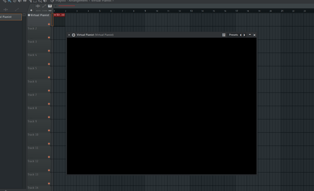Viewport: 314px width, 191px height.
Task: Mute the Virtual Pianist playlist track
Action: (x=49, y=24)
